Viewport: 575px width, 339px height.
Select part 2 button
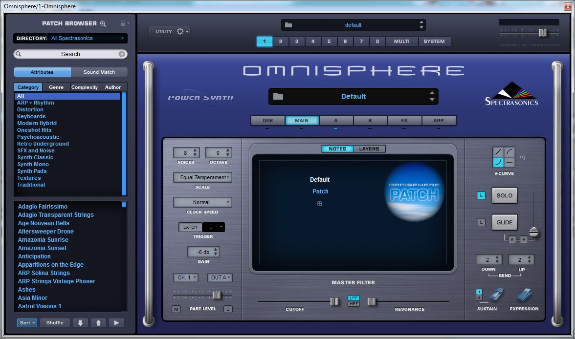click(x=281, y=42)
